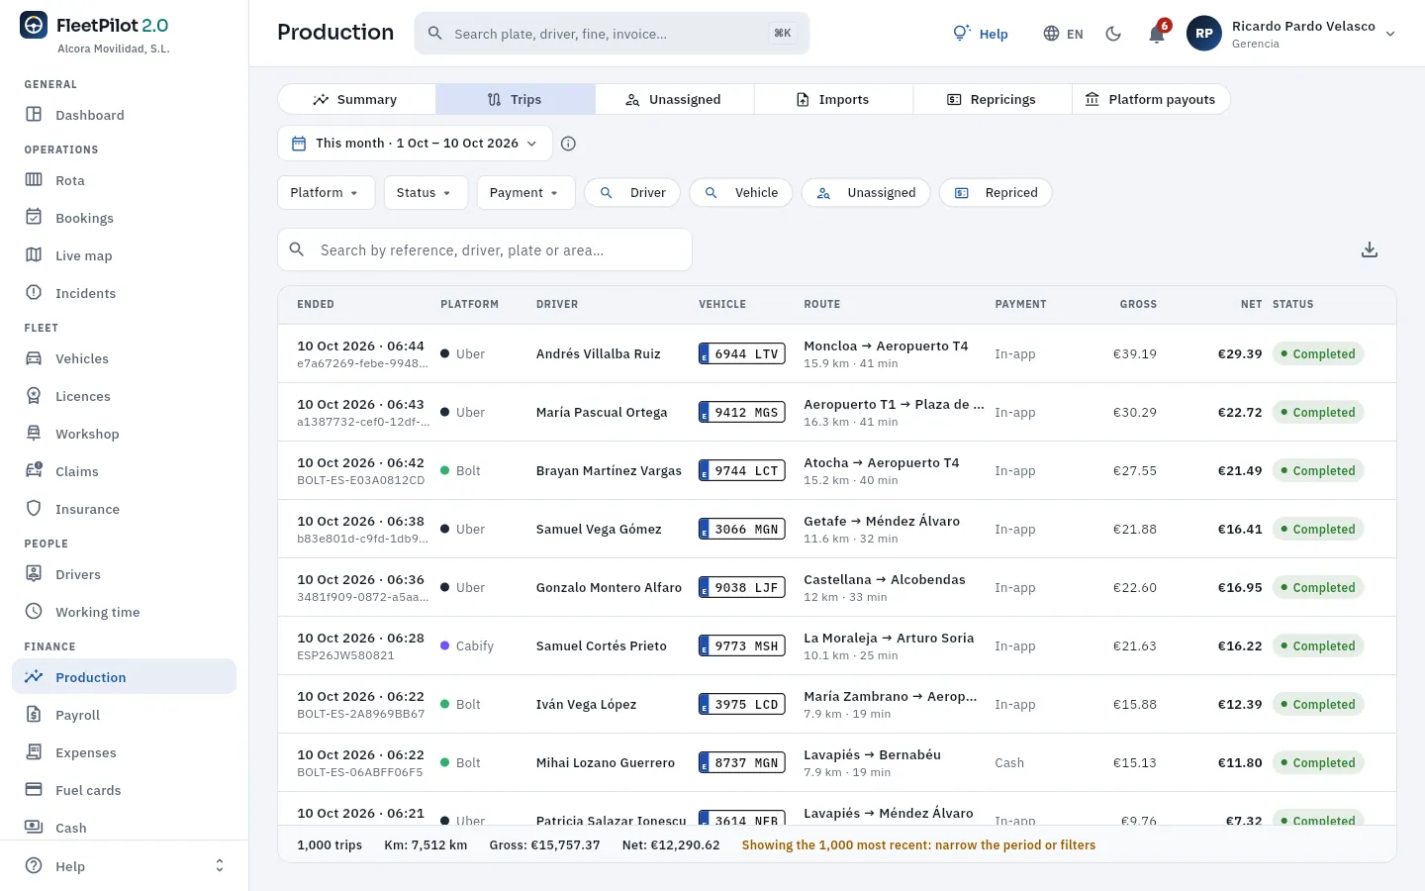Click the Help link in the header

[980, 34]
